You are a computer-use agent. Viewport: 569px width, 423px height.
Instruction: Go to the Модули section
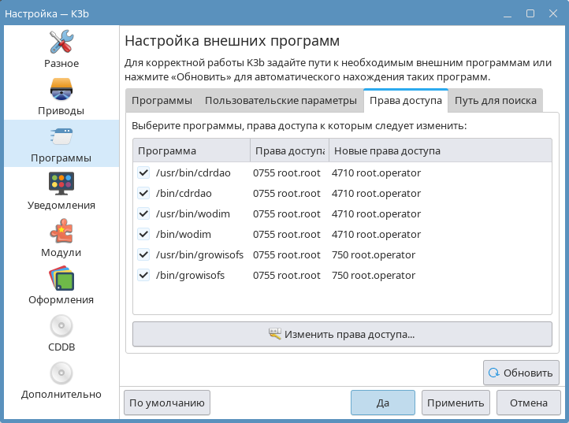click(x=61, y=238)
